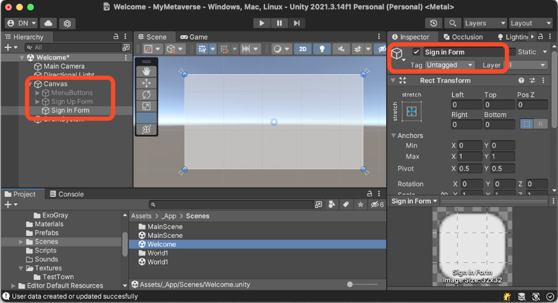Image resolution: width=558 pixels, height=303 pixels.
Task: Open the DN account dropdown
Action: coord(21,23)
